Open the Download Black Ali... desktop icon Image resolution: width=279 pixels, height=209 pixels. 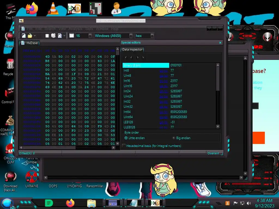click(x=10, y=181)
